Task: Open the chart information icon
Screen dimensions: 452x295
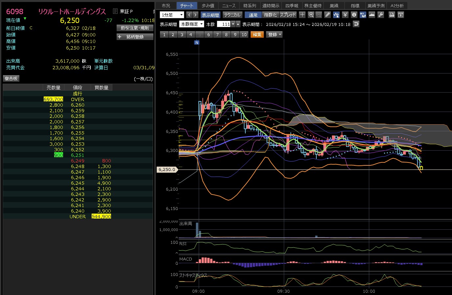Action: [354, 15]
